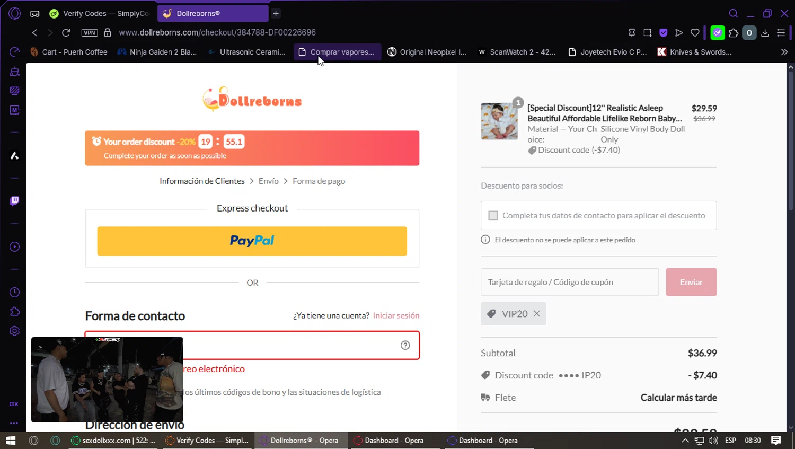Click Envío breadcrumb step
This screenshot has width=795, height=449.
(x=269, y=181)
